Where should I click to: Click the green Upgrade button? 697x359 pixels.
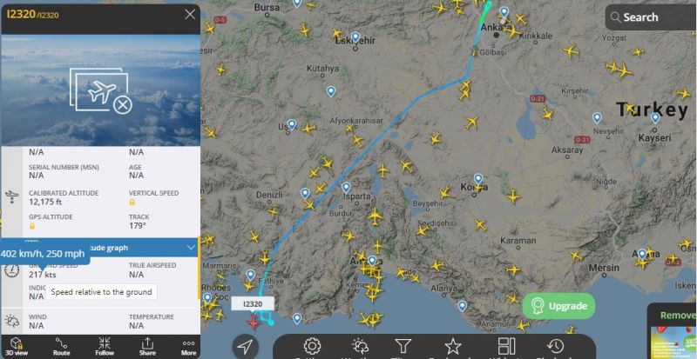(x=558, y=306)
